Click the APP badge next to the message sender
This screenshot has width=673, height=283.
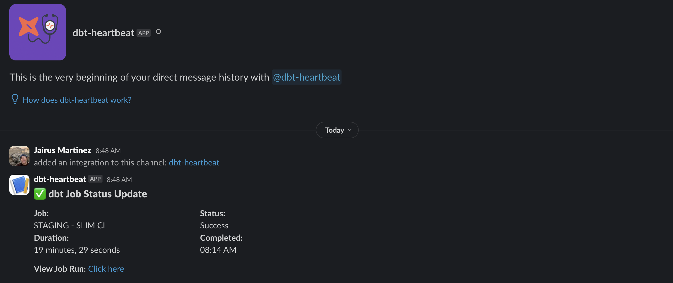95,179
